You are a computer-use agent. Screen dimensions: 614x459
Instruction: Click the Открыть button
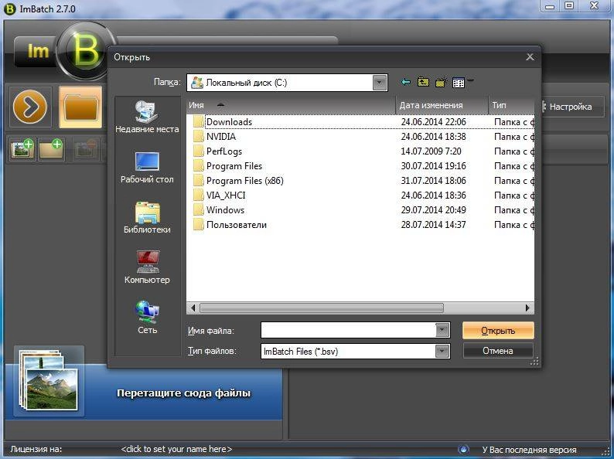coord(498,331)
